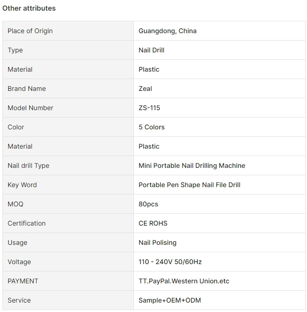
Task: Click the "Sample+OEM+ODM" service value
Action: pos(170,301)
